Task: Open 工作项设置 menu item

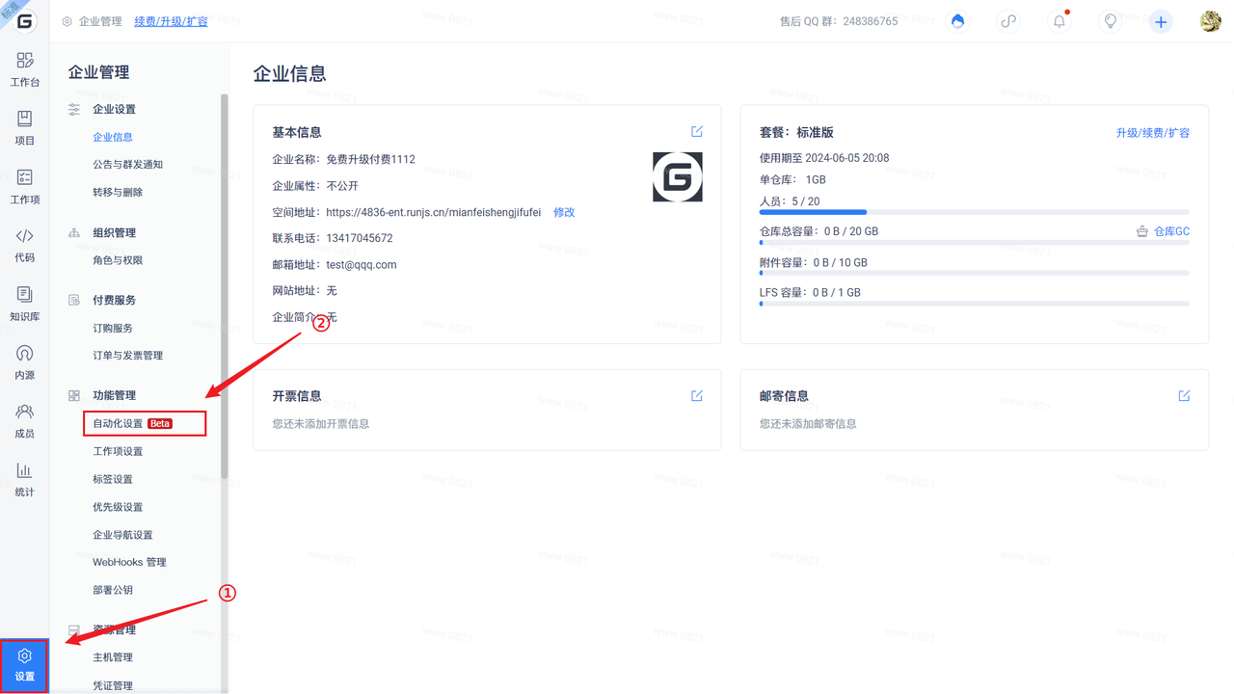Action: pyautogui.click(x=118, y=451)
